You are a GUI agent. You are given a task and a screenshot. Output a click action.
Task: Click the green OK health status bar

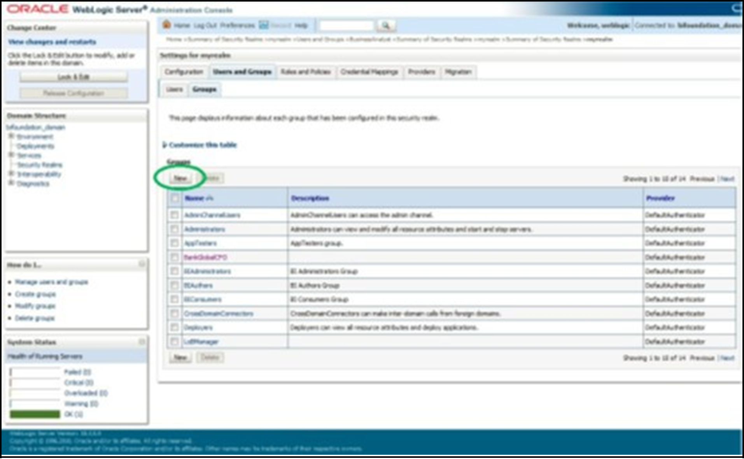(35, 414)
